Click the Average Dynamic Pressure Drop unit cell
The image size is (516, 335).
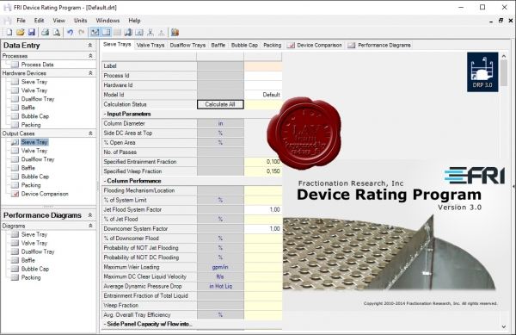(x=220, y=286)
